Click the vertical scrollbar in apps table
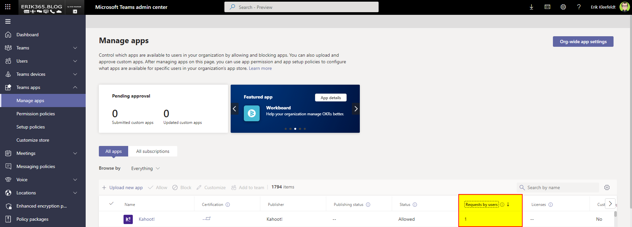The image size is (632, 227). point(615,214)
